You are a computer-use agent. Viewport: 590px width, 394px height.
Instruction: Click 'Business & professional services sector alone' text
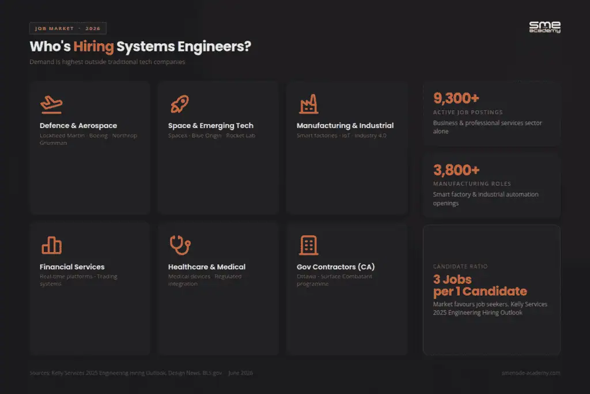[487, 127]
